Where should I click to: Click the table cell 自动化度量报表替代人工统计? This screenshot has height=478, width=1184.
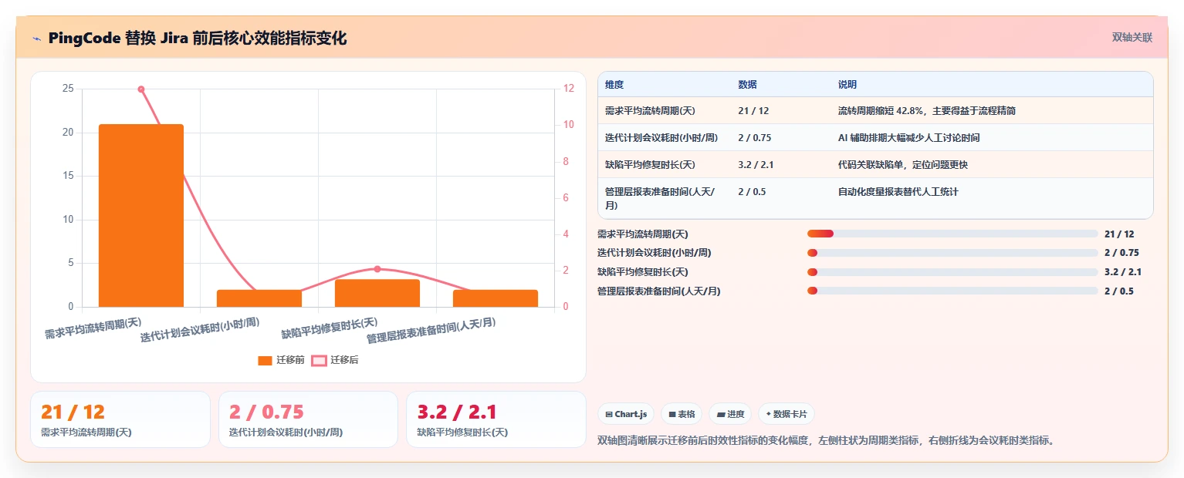[x=992, y=198]
